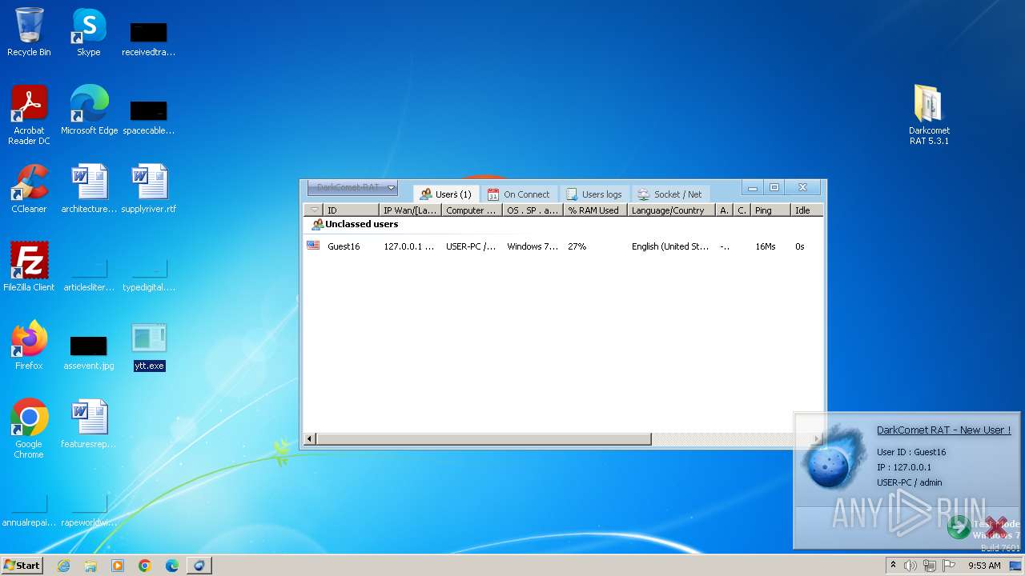Click the right arrow of horizontal scrollbar
The height and width of the screenshot is (576, 1025).
(817, 439)
